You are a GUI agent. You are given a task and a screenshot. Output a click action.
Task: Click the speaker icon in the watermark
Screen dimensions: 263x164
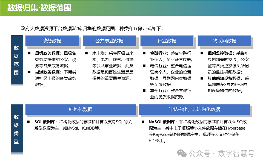(x=181, y=154)
